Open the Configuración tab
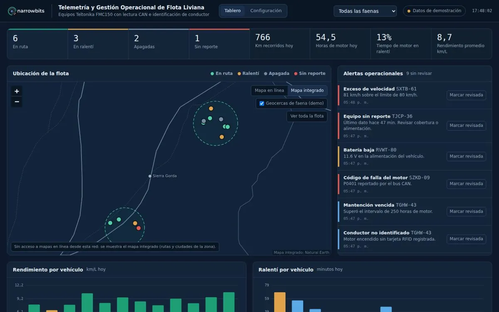 click(266, 11)
